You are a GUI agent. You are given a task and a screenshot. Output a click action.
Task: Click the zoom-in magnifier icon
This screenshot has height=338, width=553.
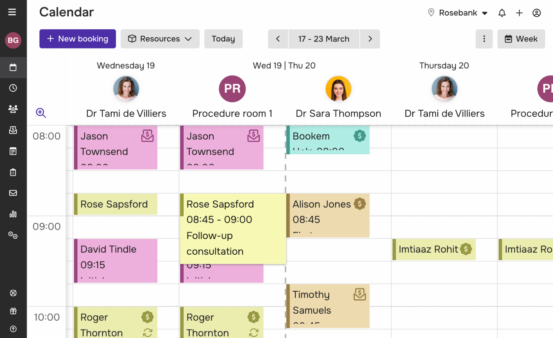point(41,113)
